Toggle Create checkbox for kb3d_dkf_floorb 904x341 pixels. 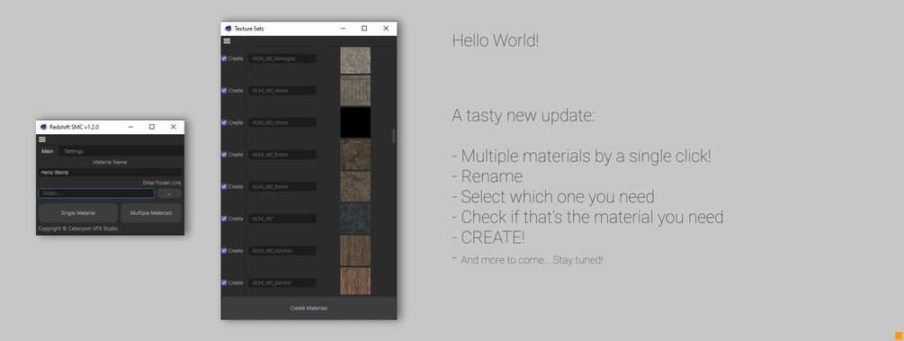(x=224, y=186)
